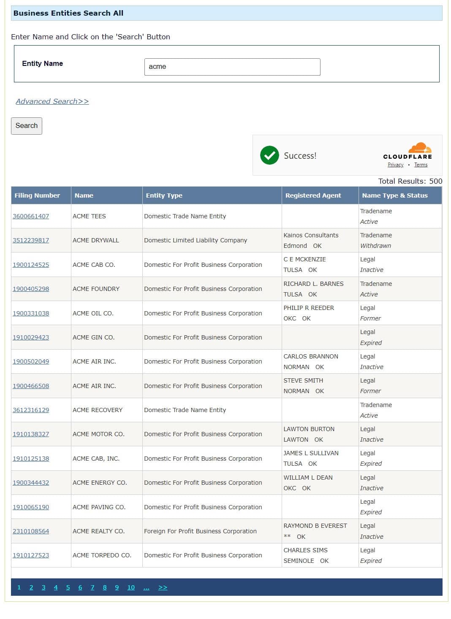Open filing number 3600661407 for ACME TEES
This screenshot has height=619, width=451.
click(x=31, y=216)
